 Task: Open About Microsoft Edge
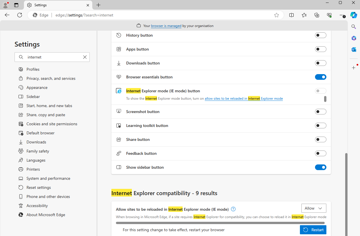46,215
